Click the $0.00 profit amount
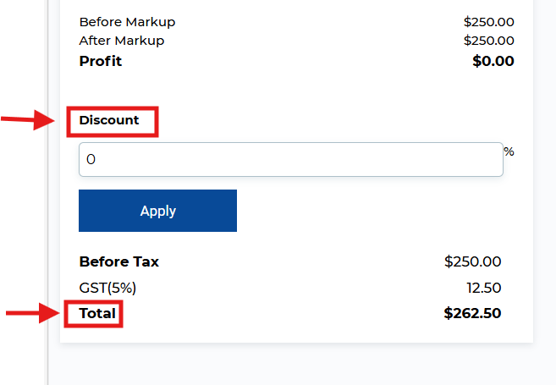This screenshot has width=556, height=385. pyautogui.click(x=493, y=61)
